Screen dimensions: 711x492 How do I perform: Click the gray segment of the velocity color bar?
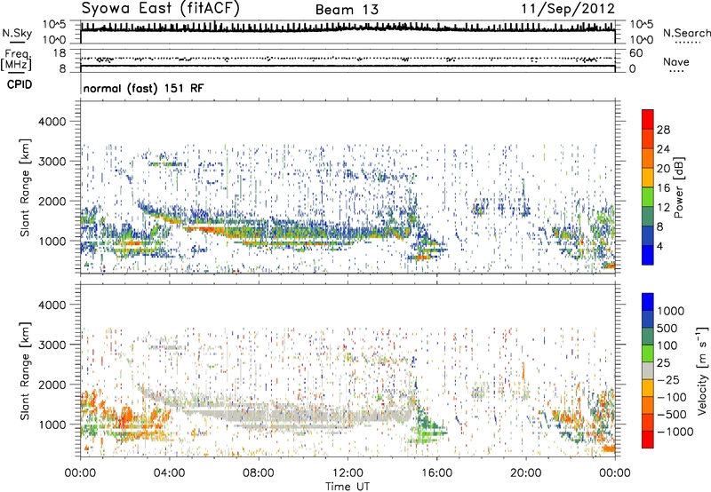coord(648,371)
